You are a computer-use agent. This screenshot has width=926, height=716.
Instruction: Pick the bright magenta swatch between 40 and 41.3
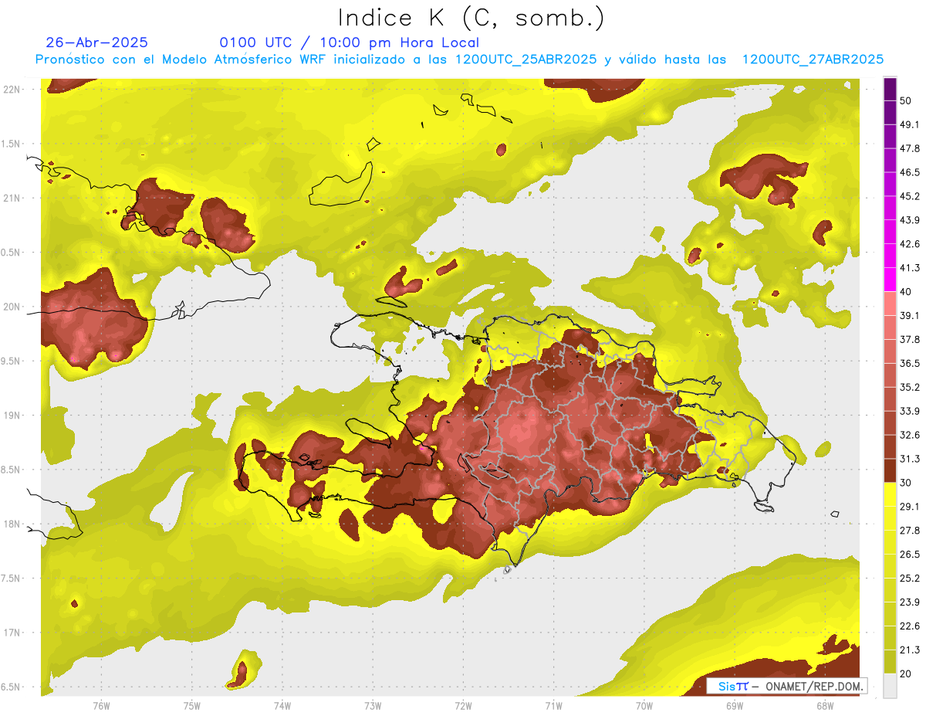pyautogui.click(x=890, y=280)
